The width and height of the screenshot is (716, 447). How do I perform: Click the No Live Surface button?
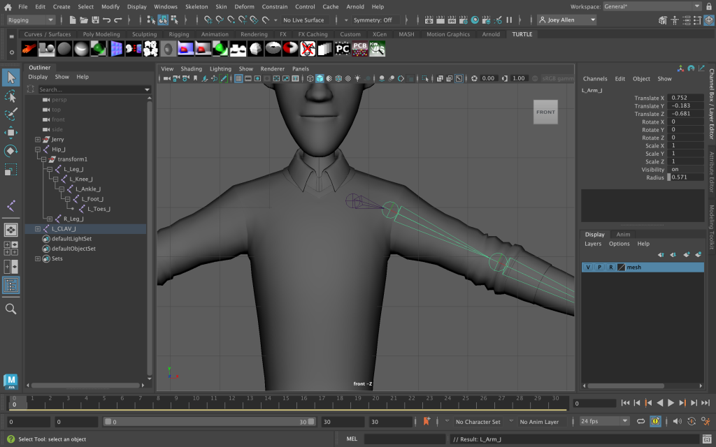point(303,20)
